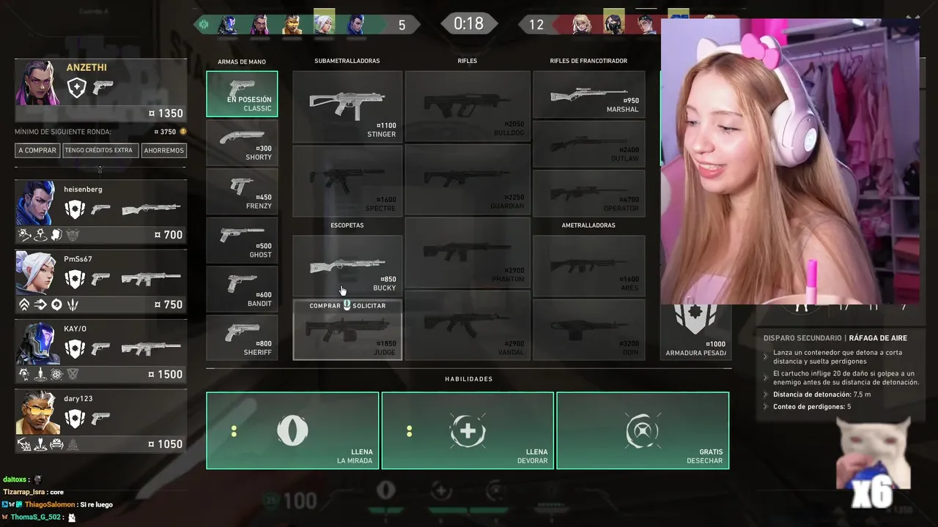Click the A COMPRAR button
Screen dimensions: 938x527
[37, 150]
